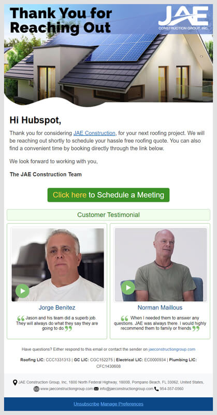Play Jorge Benitez testimonial video
217x415 pixels.
tap(22, 291)
